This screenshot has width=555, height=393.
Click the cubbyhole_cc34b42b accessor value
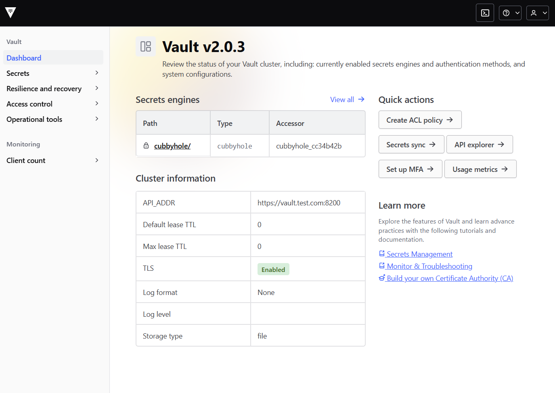pyautogui.click(x=309, y=146)
